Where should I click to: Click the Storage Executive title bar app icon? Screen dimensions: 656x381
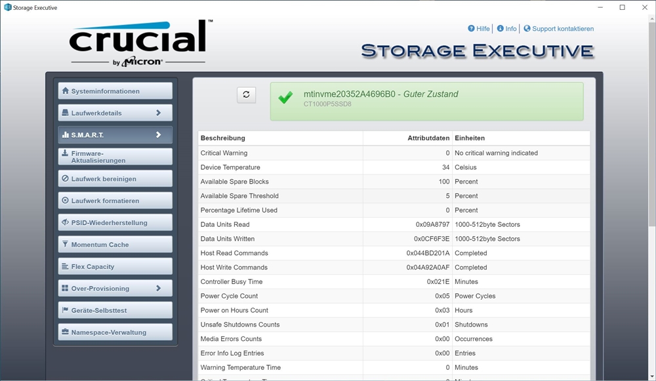tap(7, 7)
